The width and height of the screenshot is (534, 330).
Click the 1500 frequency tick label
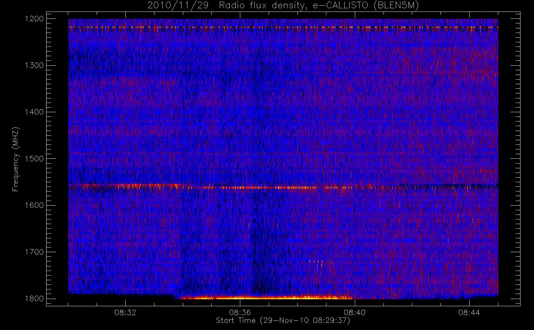click(x=34, y=159)
